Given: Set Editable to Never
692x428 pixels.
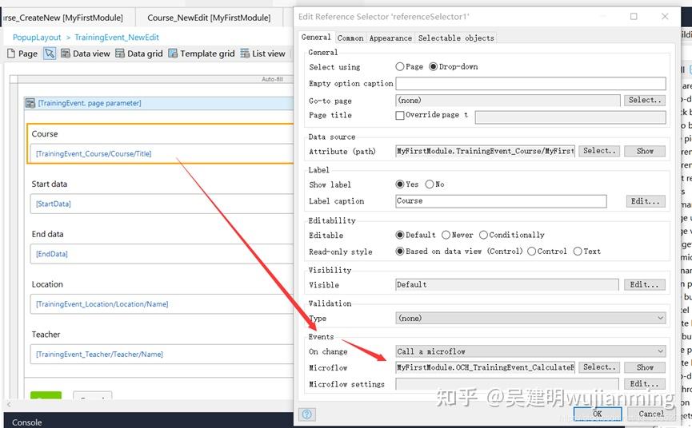Looking at the screenshot, I should (x=446, y=235).
